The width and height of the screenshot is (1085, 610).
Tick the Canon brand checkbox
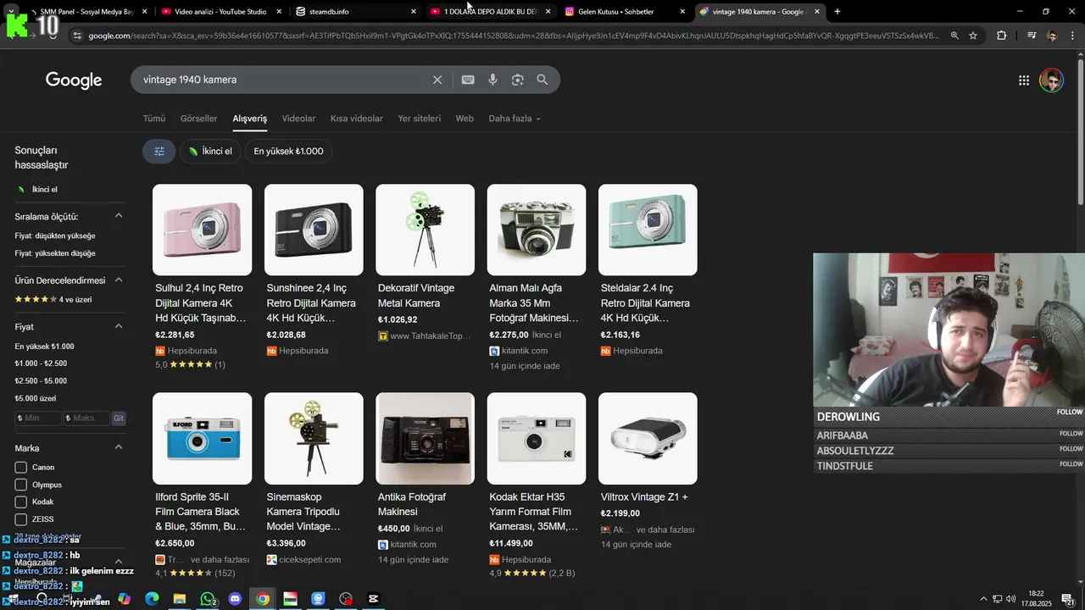[x=21, y=468]
